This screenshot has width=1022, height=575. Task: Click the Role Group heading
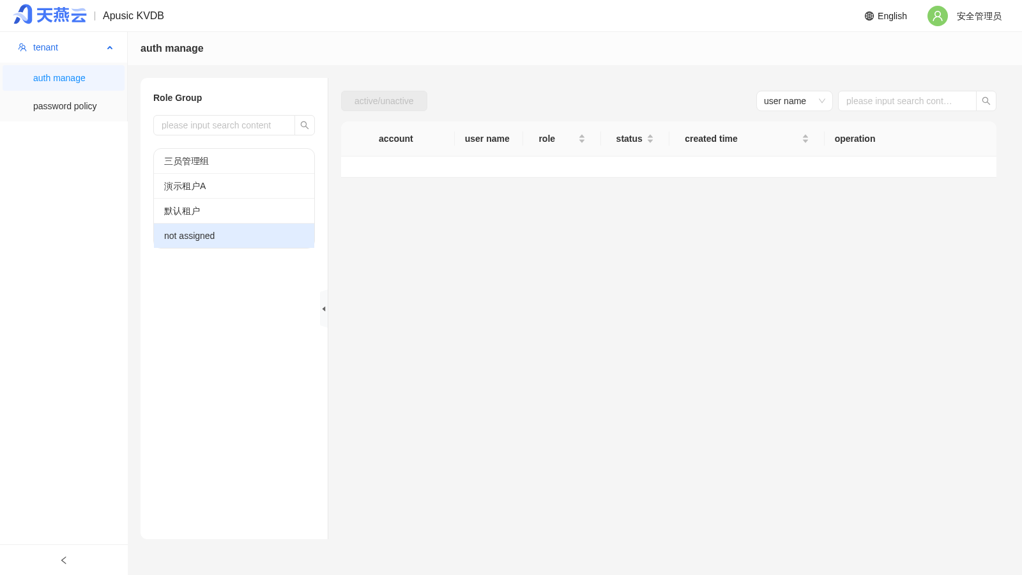178,98
